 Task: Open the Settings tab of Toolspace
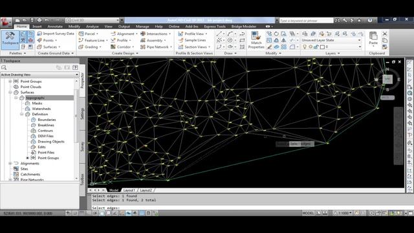click(82, 114)
